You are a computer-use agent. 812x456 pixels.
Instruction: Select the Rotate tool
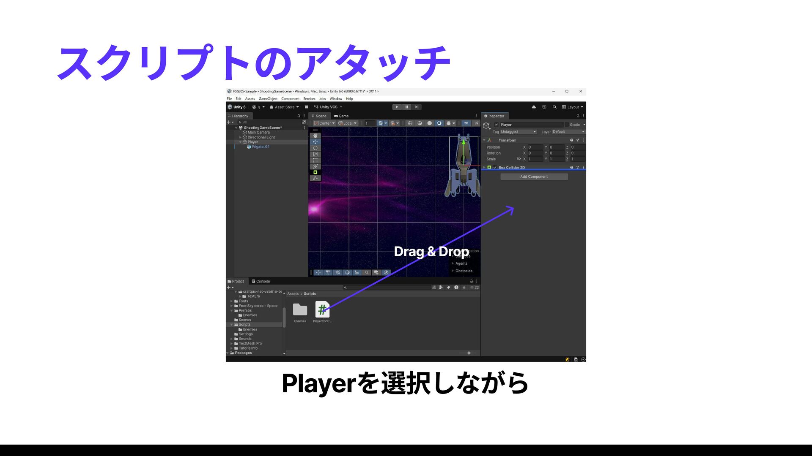coord(315,148)
